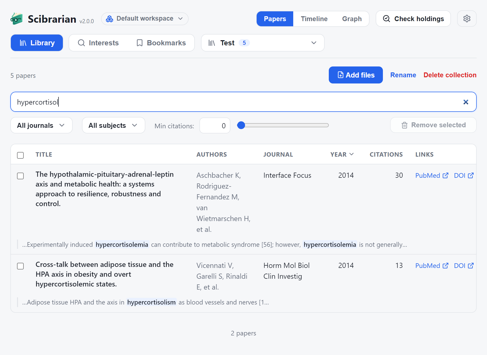The width and height of the screenshot is (487, 355).
Task: Click the magnifier icon in Check holdings
Action: pyautogui.click(x=386, y=19)
